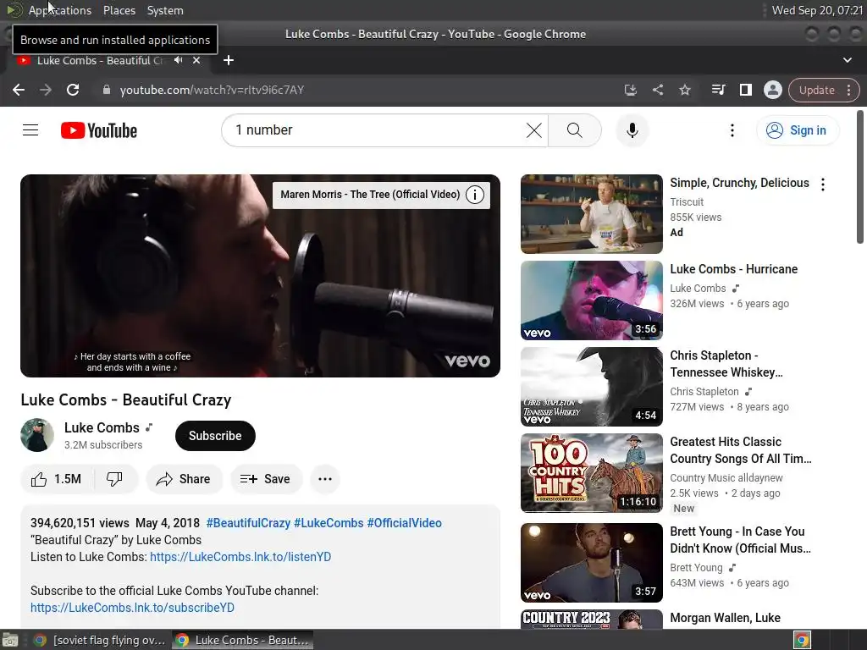This screenshot has width=867, height=650.
Task: Open 100 Country Hits thumbnail
Action: [592, 472]
